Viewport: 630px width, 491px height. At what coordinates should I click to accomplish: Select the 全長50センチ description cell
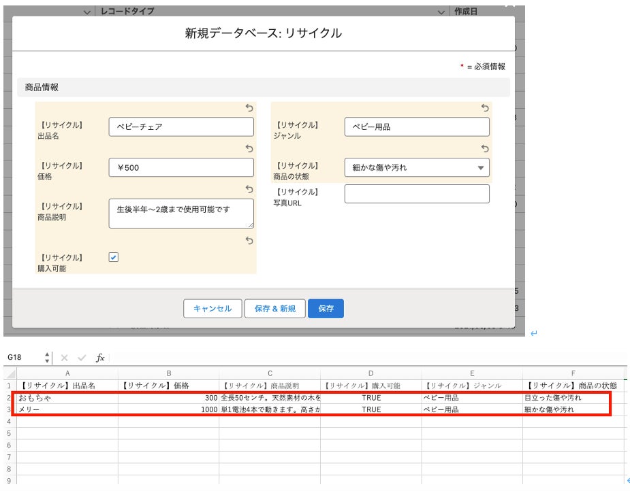click(270, 398)
